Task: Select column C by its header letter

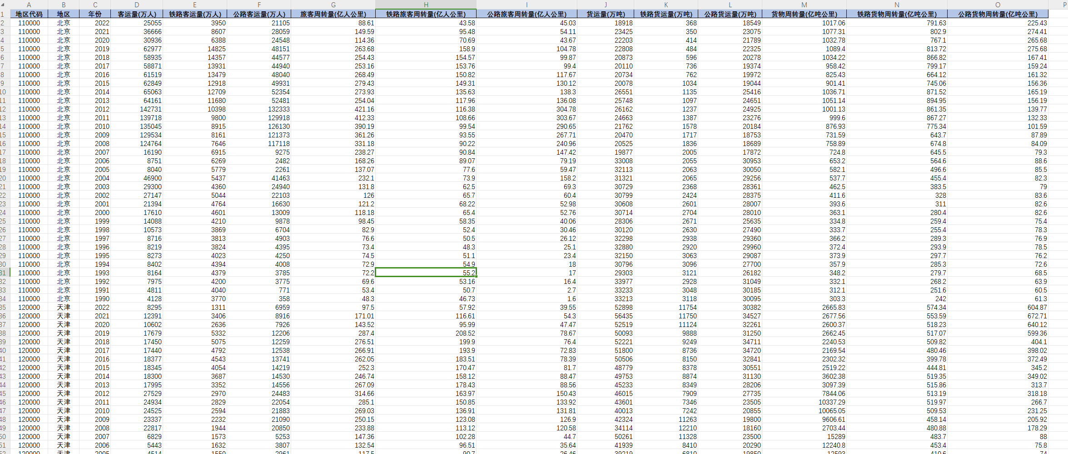Action: [95, 5]
